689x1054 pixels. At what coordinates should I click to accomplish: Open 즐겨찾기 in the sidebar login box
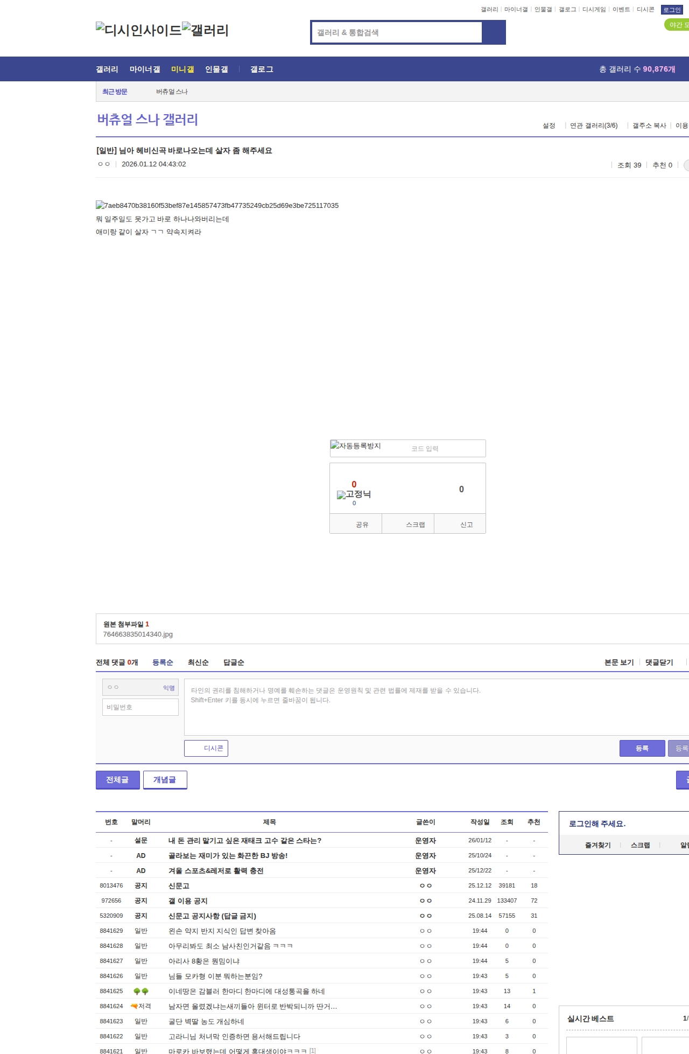coord(597,845)
